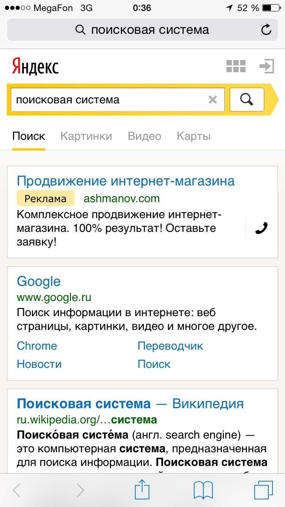Tap the reload icon in the address bar
Screen dimensions: 285x507
coord(267,30)
